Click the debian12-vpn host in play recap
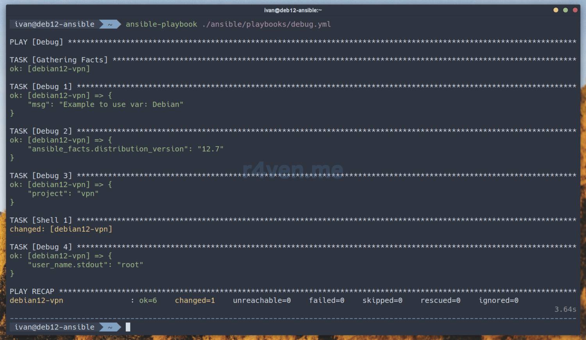The width and height of the screenshot is (586, 340). pyautogui.click(x=36, y=301)
